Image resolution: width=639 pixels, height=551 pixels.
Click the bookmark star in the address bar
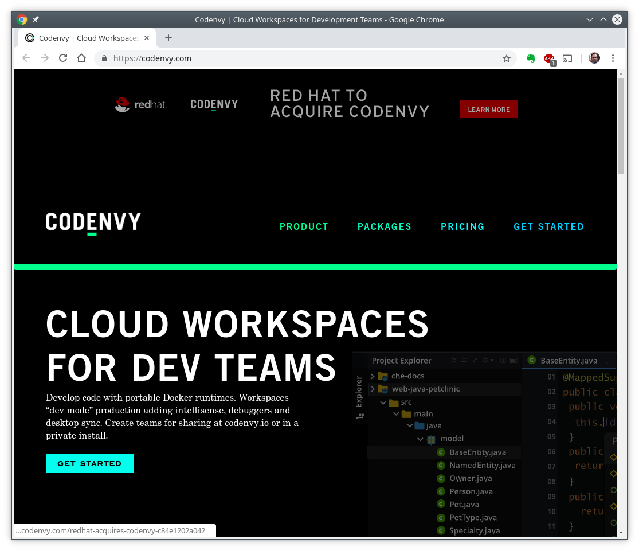[x=507, y=58]
